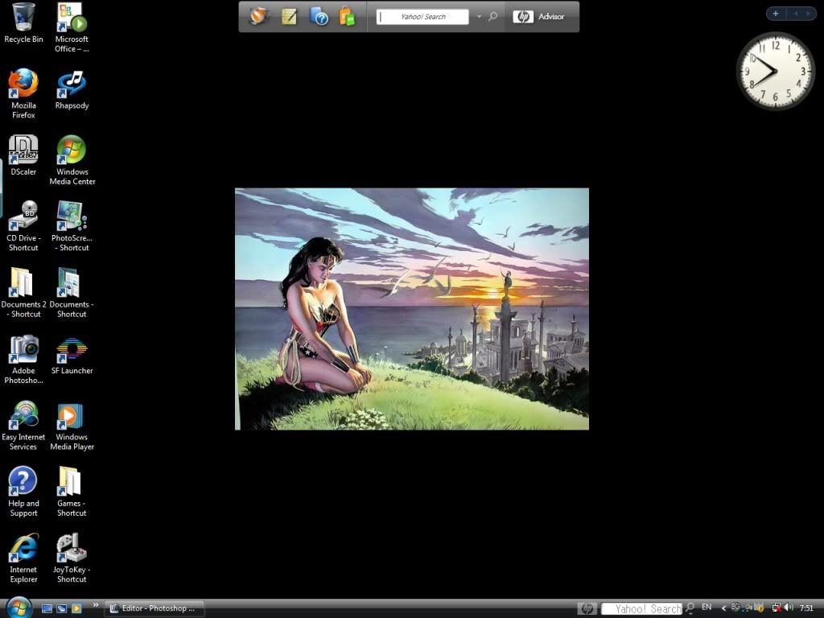Image resolution: width=824 pixels, height=618 pixels.
Task: Click the SF Launcher desktop icon
Action: click(72, 355)
